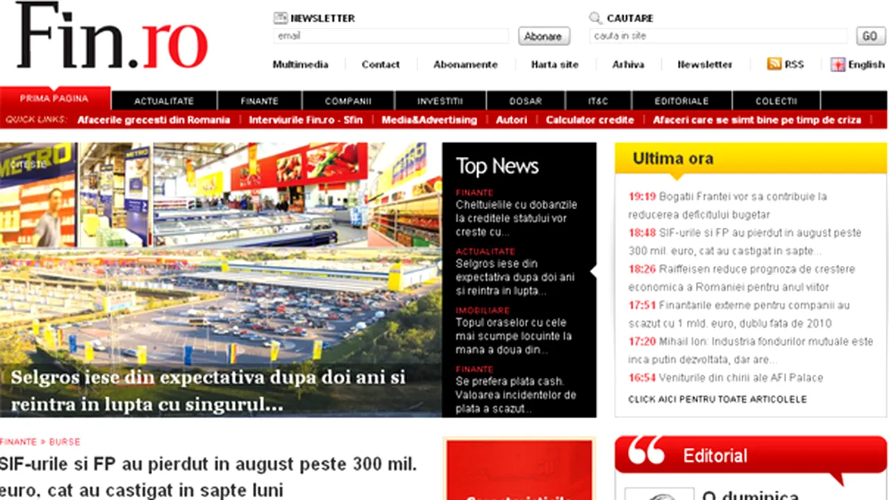This screenshot has height=500, width=889.
Task: Open the INVESTITII menu tab
Action: pos(440,101)
